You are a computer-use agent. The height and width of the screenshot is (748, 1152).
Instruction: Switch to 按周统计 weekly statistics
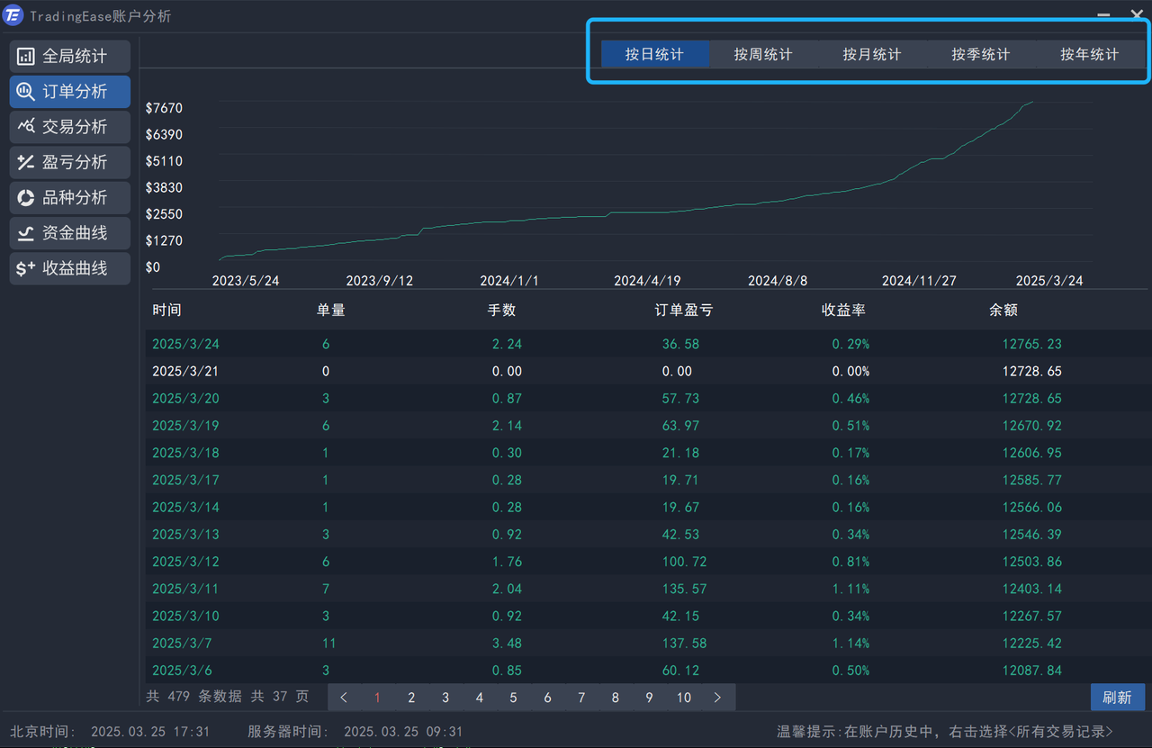[x=763, y=55]
